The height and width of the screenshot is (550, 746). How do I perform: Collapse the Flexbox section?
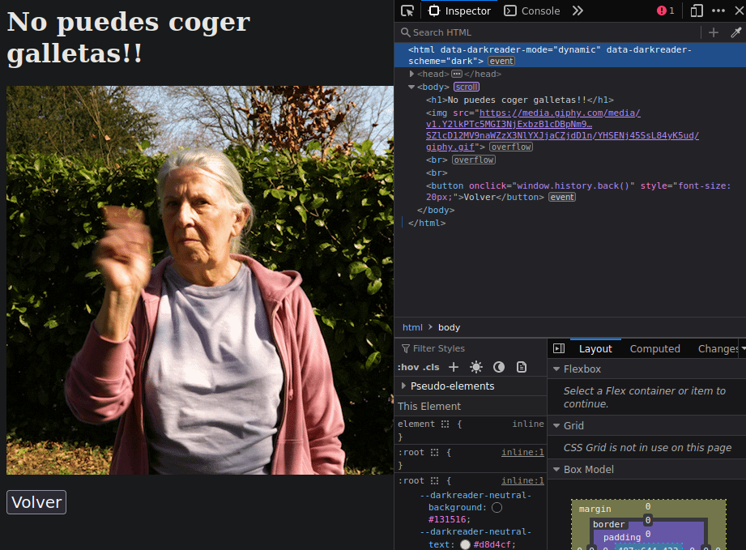[x=556, y=369]
